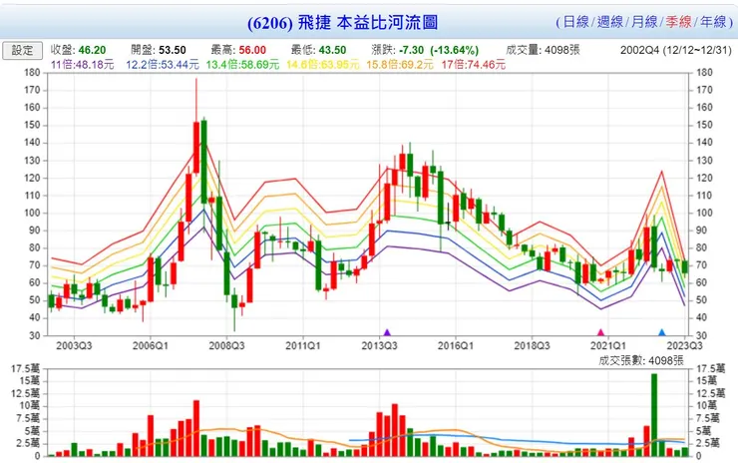Screen dimensions: 738x463
Task: Click the tallest green volume bar
Action: (x=654, y=415)
